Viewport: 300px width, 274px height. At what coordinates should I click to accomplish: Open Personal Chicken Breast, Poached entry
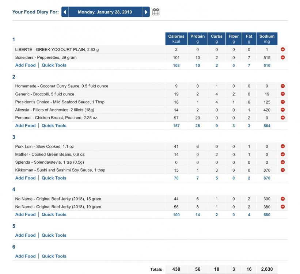coord(57,118)
